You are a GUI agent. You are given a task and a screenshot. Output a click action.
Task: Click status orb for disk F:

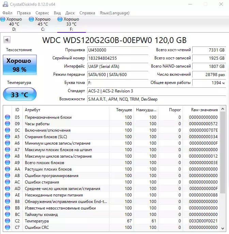coord(60,19)
